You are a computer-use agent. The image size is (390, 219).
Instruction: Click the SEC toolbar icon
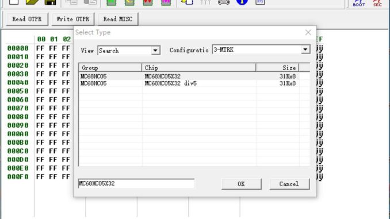click(x=377, y=3)
